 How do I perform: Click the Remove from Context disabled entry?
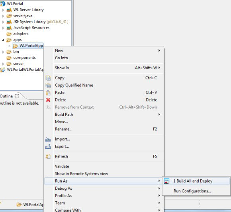coord(104,107)
